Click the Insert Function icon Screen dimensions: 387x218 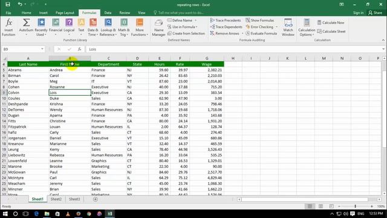tap(8, 27)
